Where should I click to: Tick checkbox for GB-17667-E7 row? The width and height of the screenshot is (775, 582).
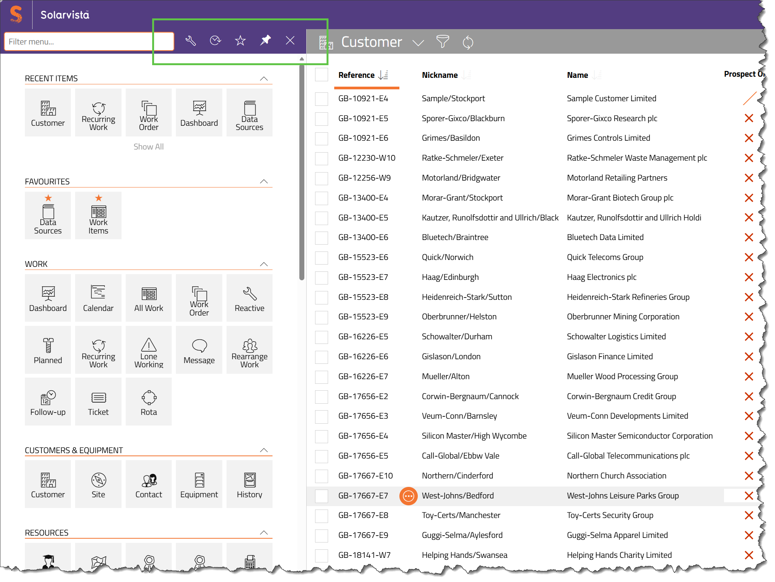[x=322, y=496]
